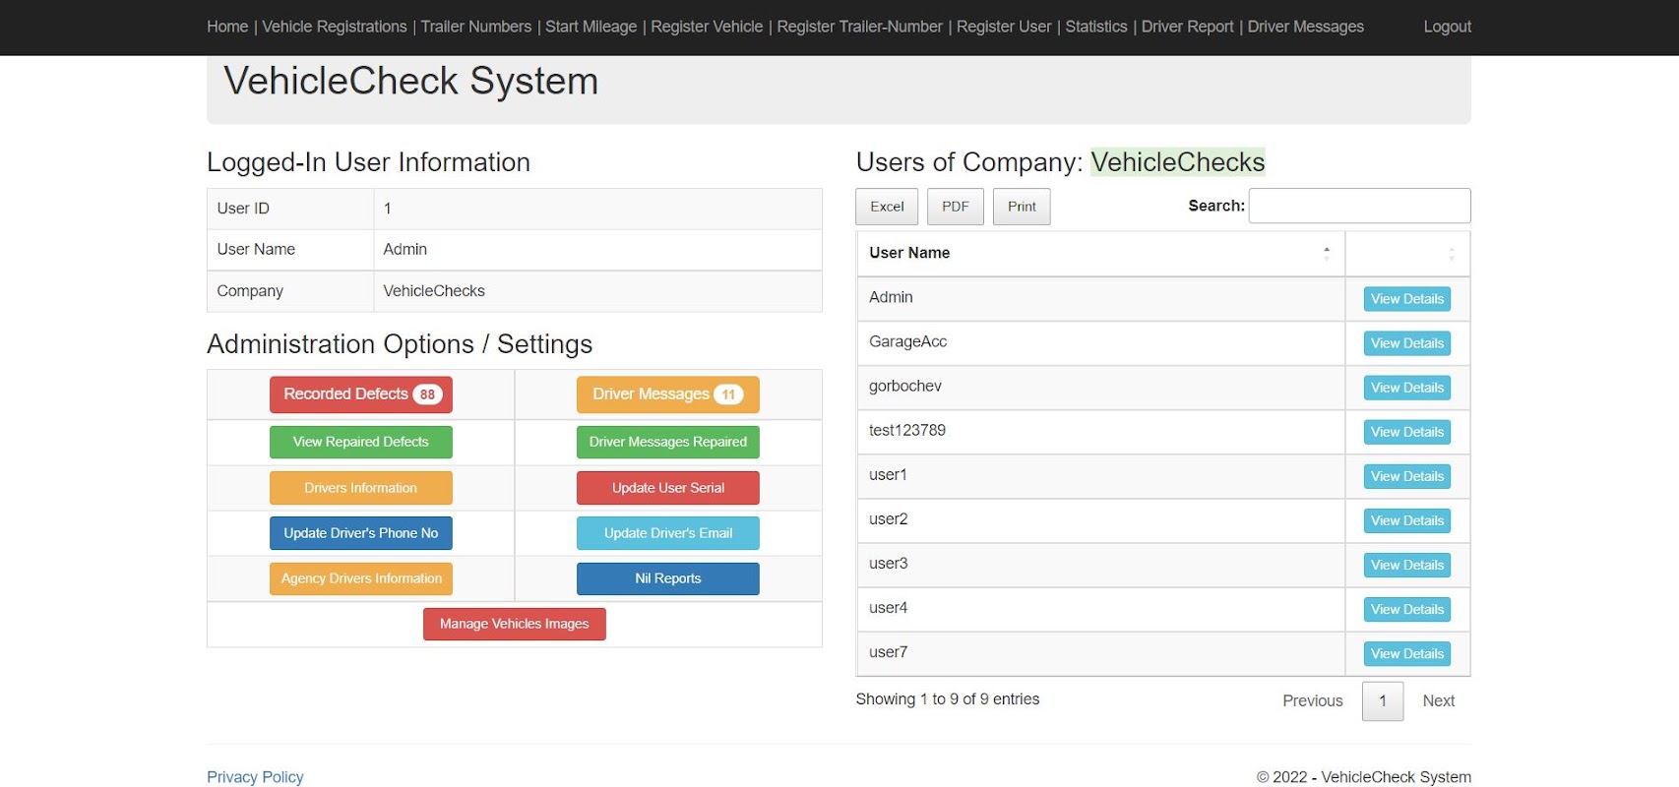Click the user7 name cell

point(1100,654)
